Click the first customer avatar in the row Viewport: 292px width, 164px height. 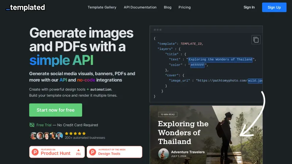pos(33,136)
